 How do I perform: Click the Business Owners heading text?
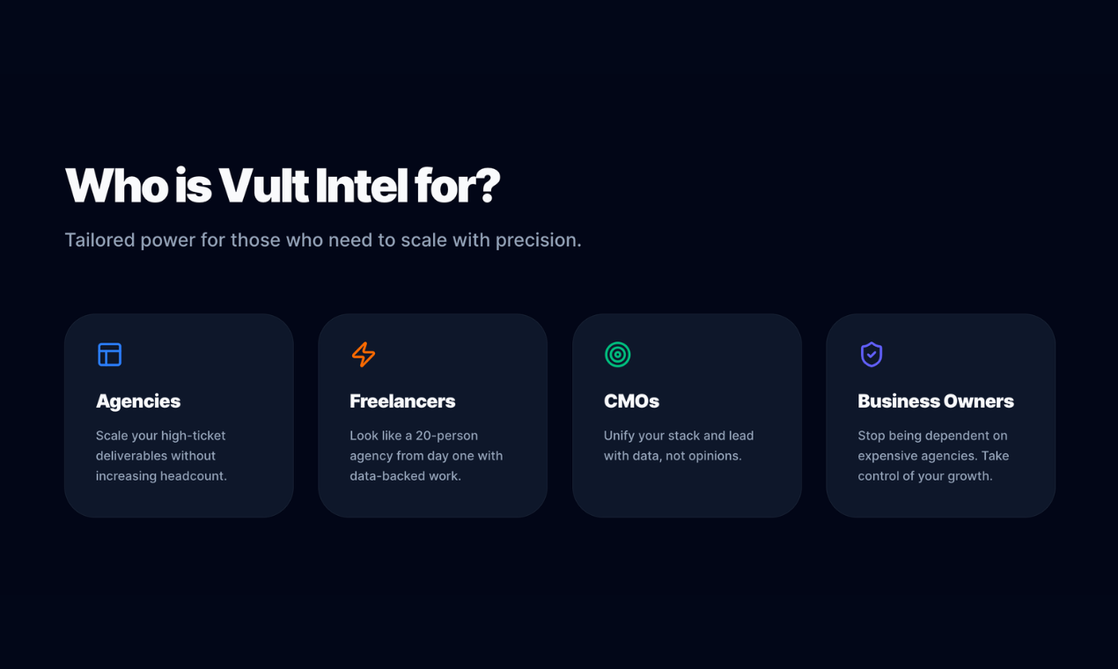(936, 401)
